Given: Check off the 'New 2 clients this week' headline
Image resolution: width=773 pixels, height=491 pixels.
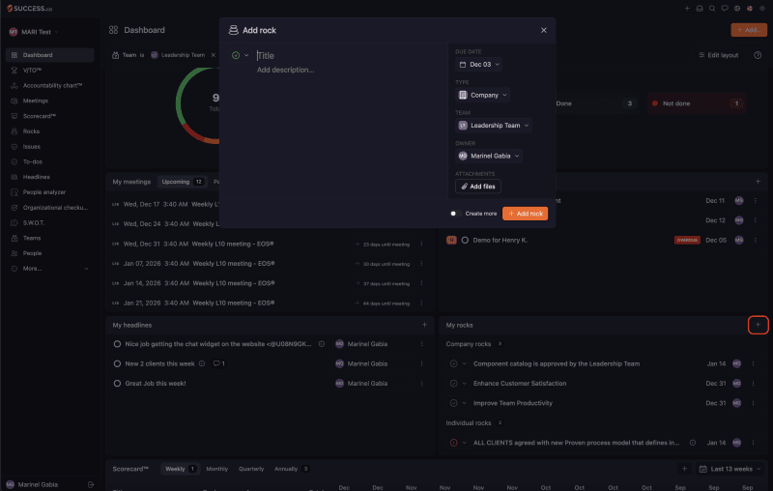Looking at the screenshot, I should pyautogui.click(x=117, y=363).
